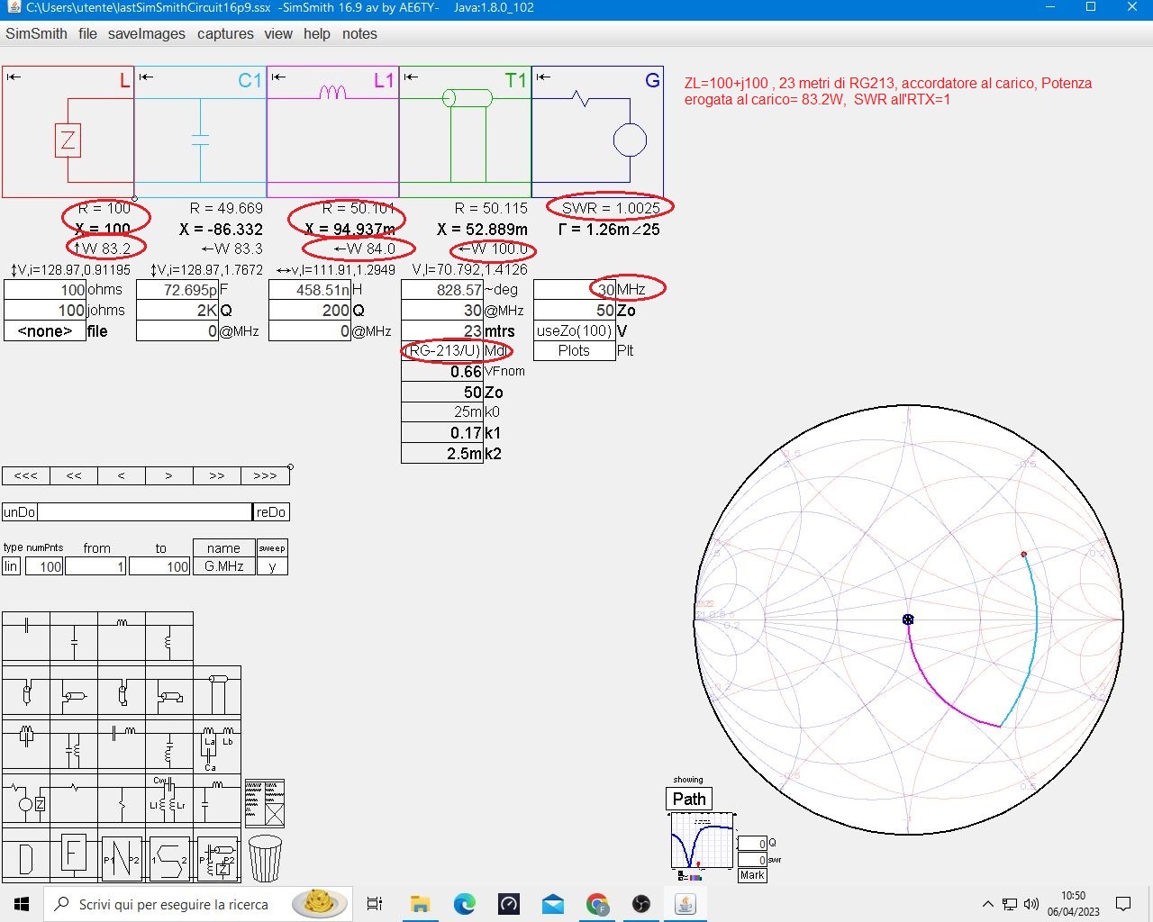Click the <<< step button
The width and height of the screenshot is (1153, 922).
point(26,475)
